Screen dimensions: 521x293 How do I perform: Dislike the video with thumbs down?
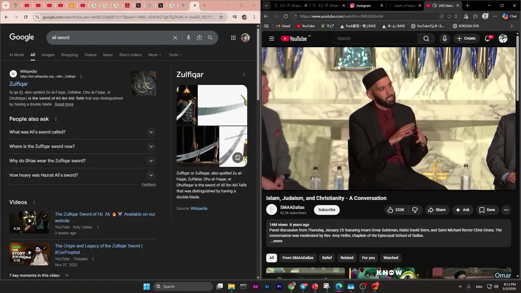[415, 210]
